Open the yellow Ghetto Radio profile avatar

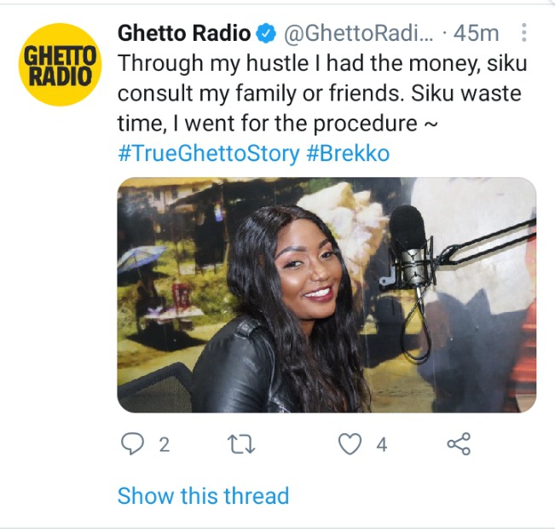pyautogui.click(x=60, y=65)
